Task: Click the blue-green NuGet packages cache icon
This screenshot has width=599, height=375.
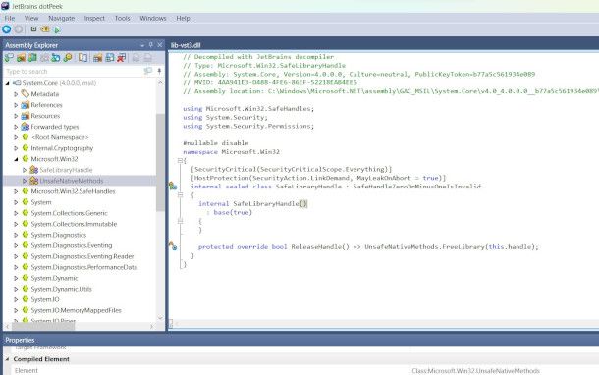Action: point(56,58)
